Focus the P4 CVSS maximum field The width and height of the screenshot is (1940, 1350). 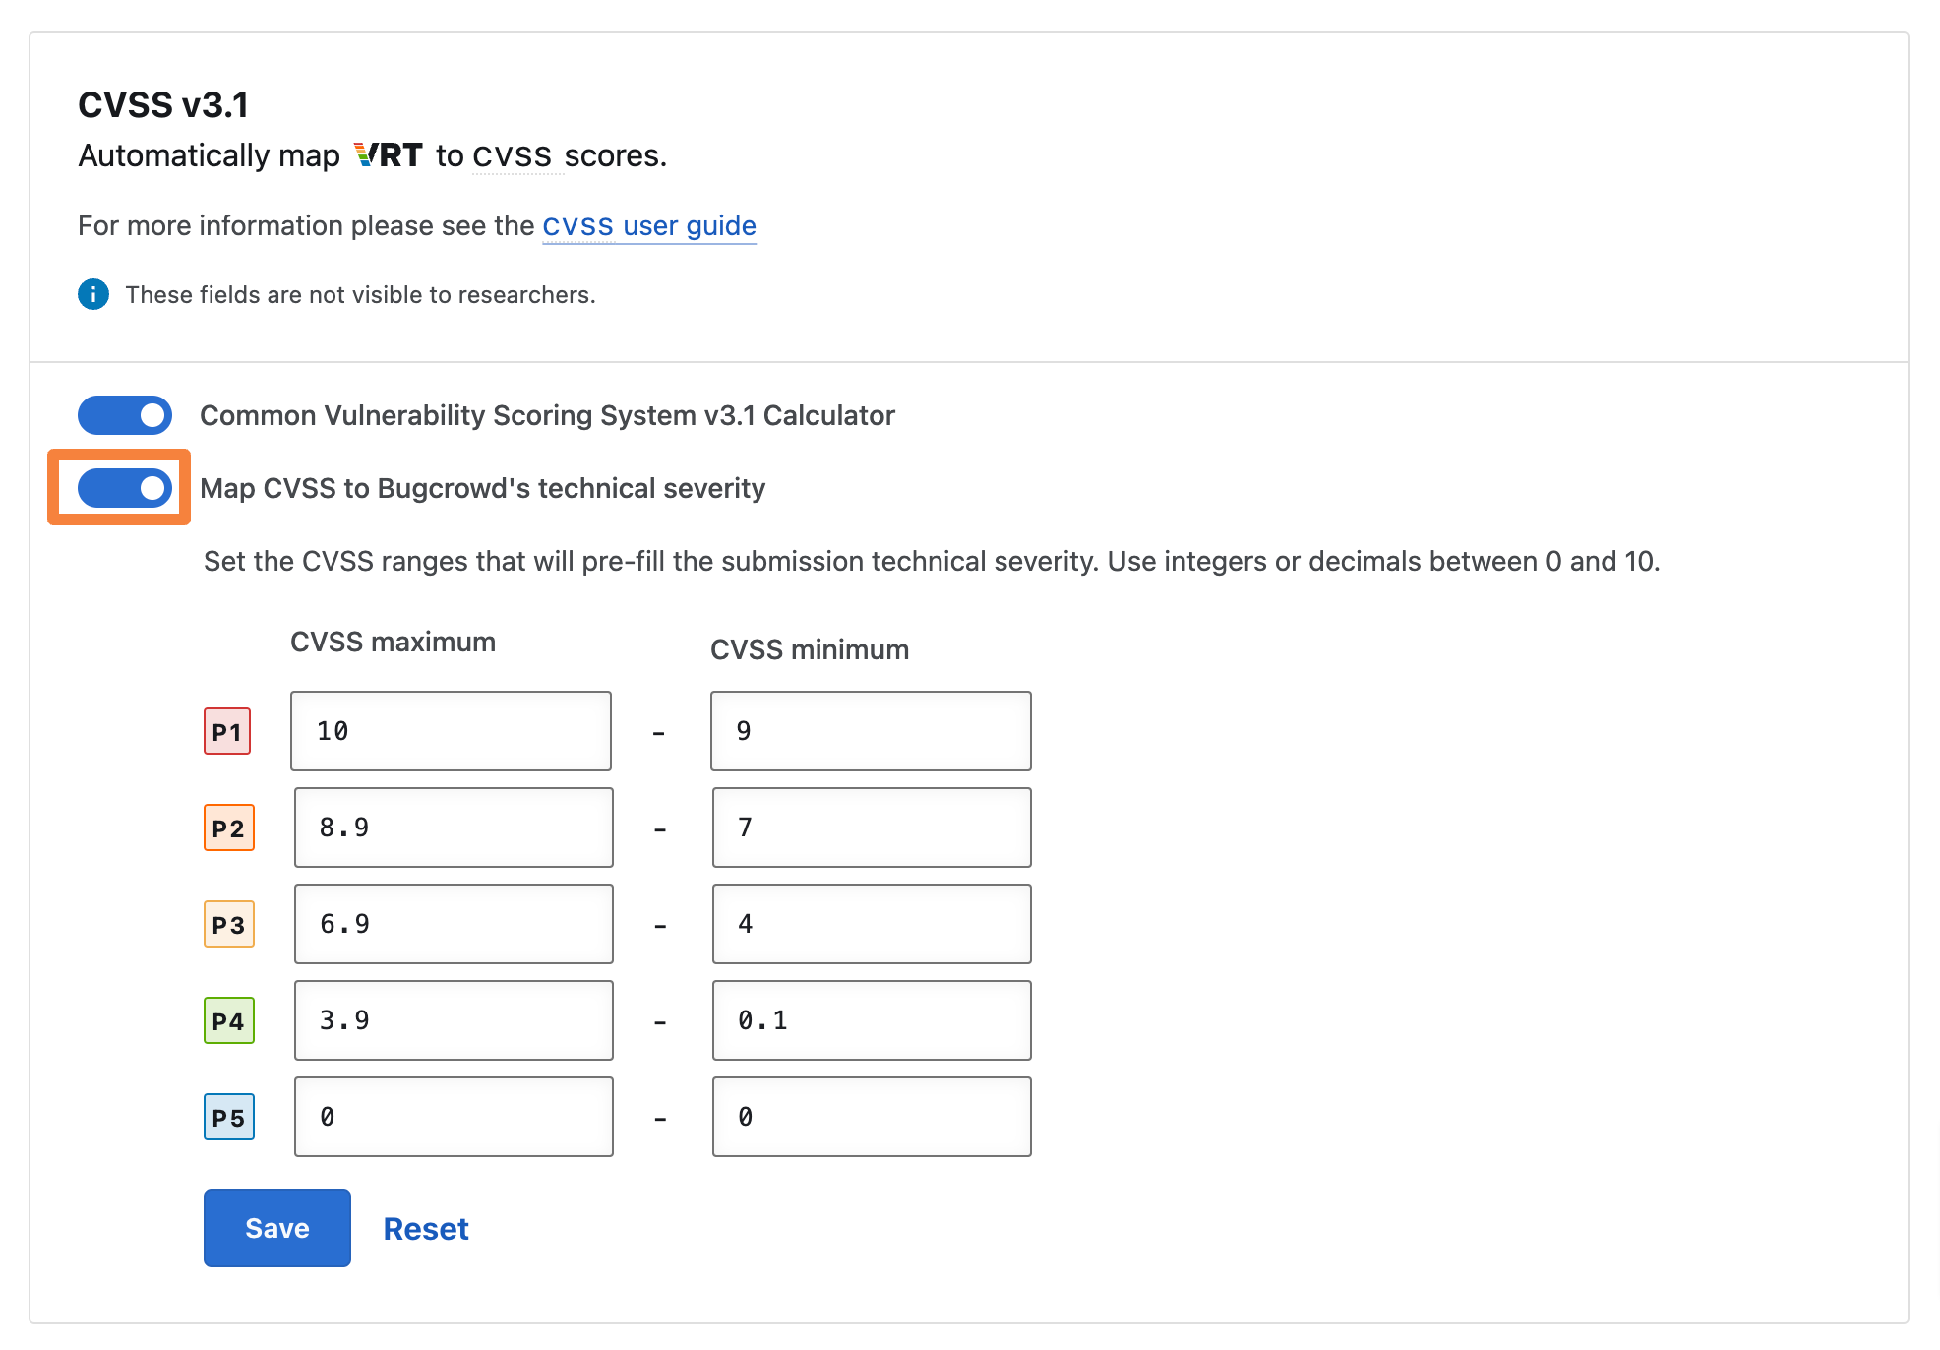[454, 1020]
